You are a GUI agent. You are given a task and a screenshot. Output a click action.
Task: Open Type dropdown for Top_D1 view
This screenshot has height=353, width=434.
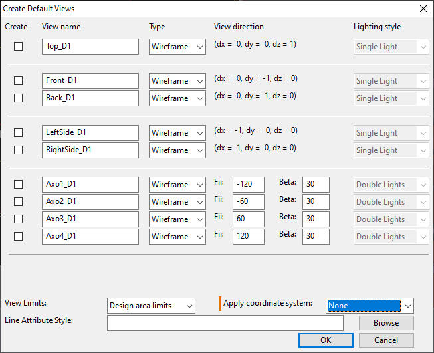coord(177,47)
